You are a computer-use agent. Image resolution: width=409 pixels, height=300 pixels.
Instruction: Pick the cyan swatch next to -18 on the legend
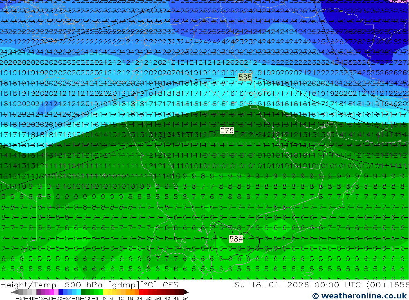[79, 292]
